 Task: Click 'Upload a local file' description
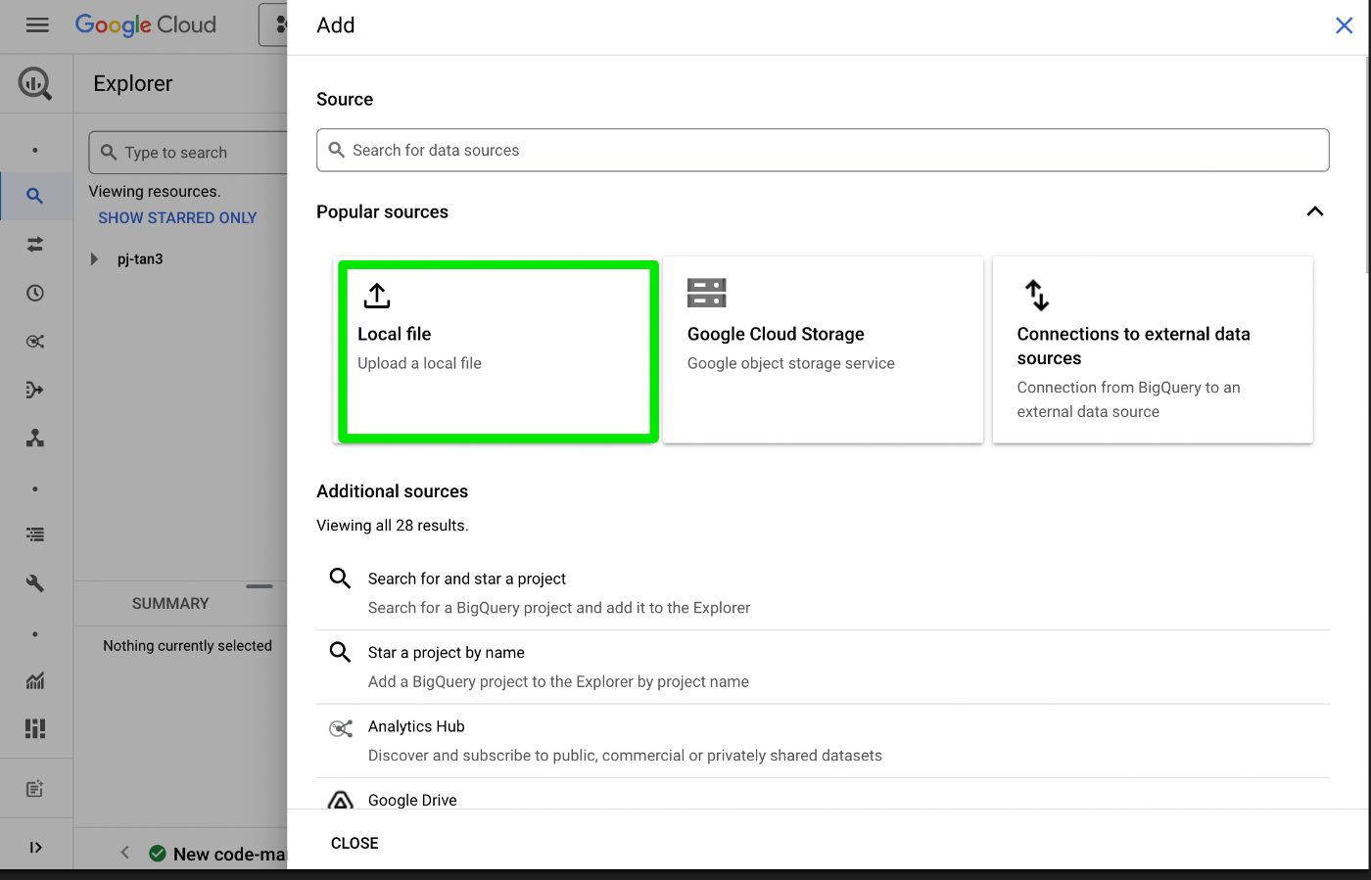pos(419,363)
